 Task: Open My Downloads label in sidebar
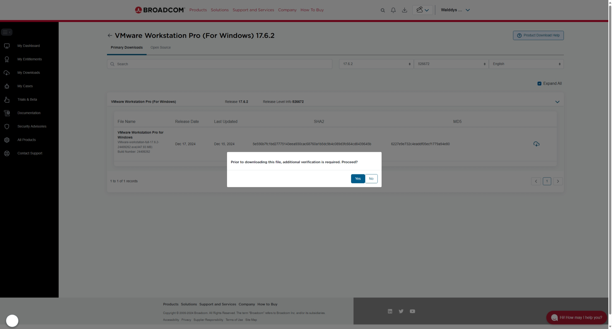click(x=29, y=73)
